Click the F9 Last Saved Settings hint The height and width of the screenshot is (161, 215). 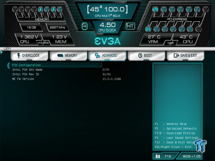[177, 138]
